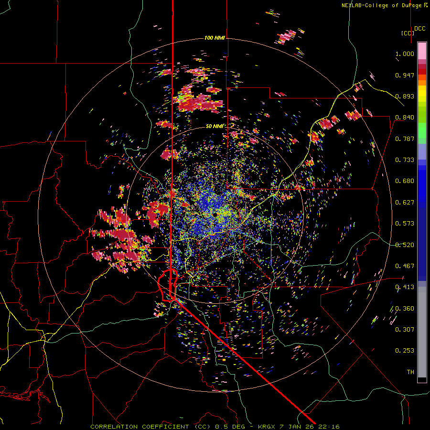Image resolution: width=430 pixels, height=430 pixels.
Task: Pick the lavender color bar segment
Action: (422, 152)
